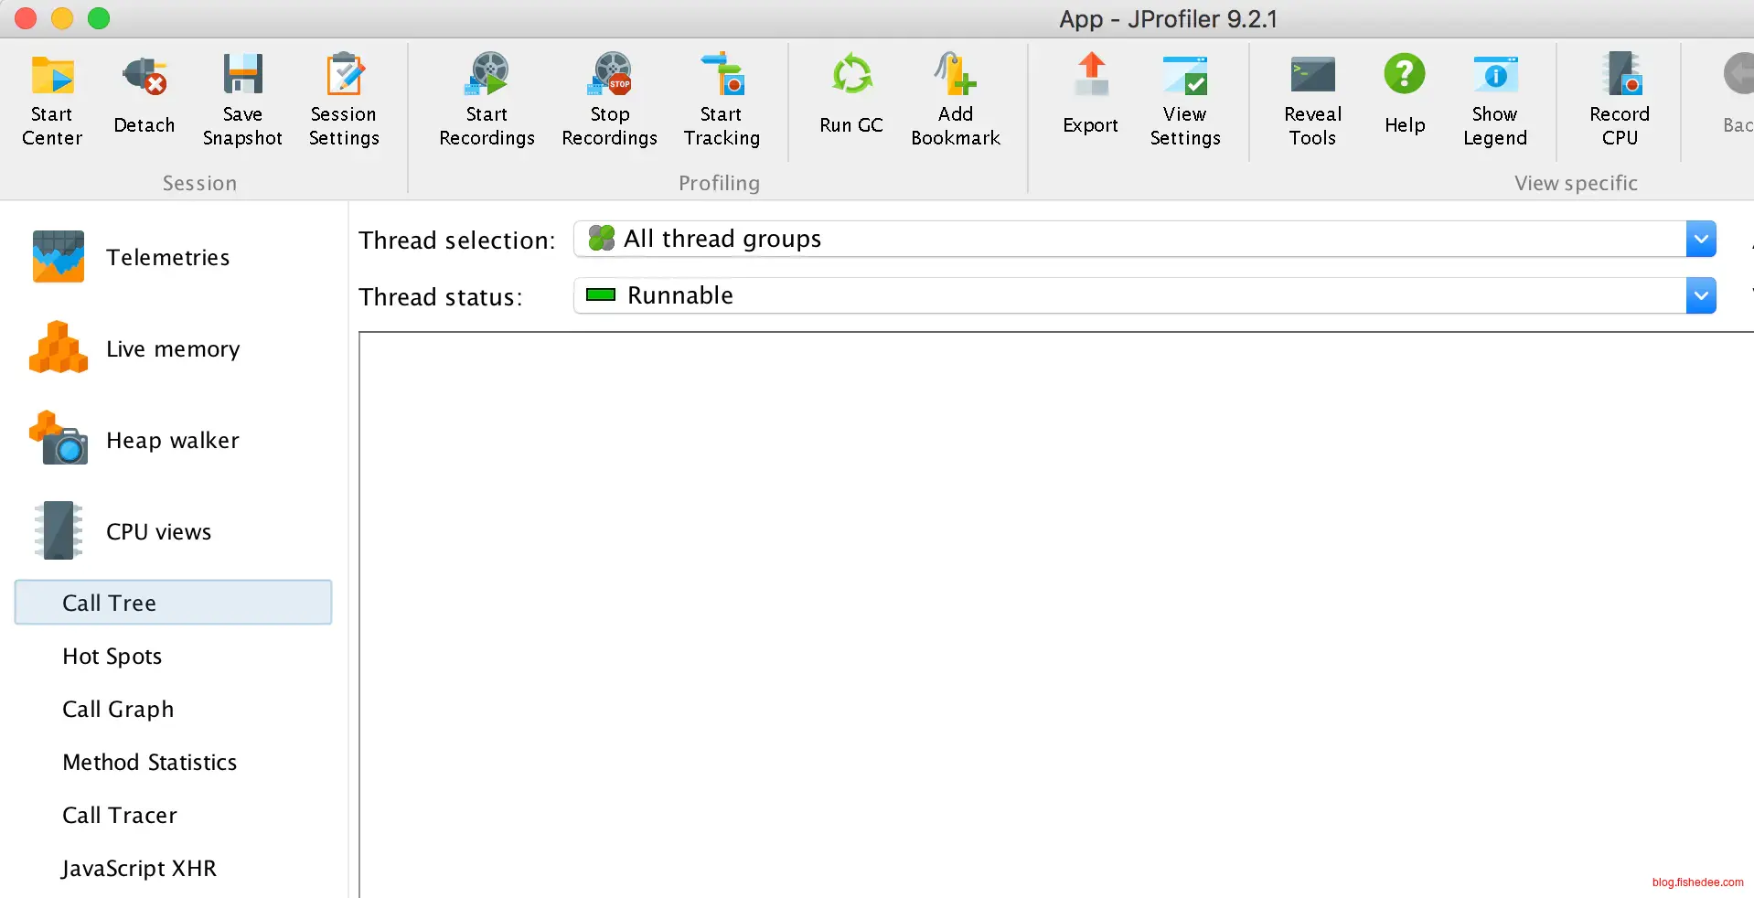Image resolution: width=1754 pixels, height=898 pixels.
Task: Open the Call Graph view
Action: point(118,709)
